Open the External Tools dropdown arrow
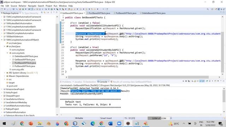226x127 pixels. point(66,9)
